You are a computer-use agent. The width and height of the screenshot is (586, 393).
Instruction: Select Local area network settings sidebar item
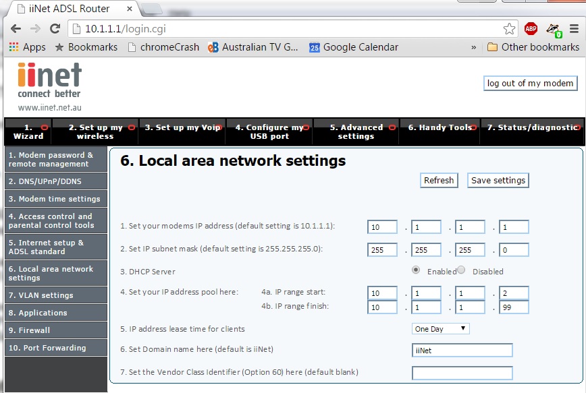pos(56,273)
